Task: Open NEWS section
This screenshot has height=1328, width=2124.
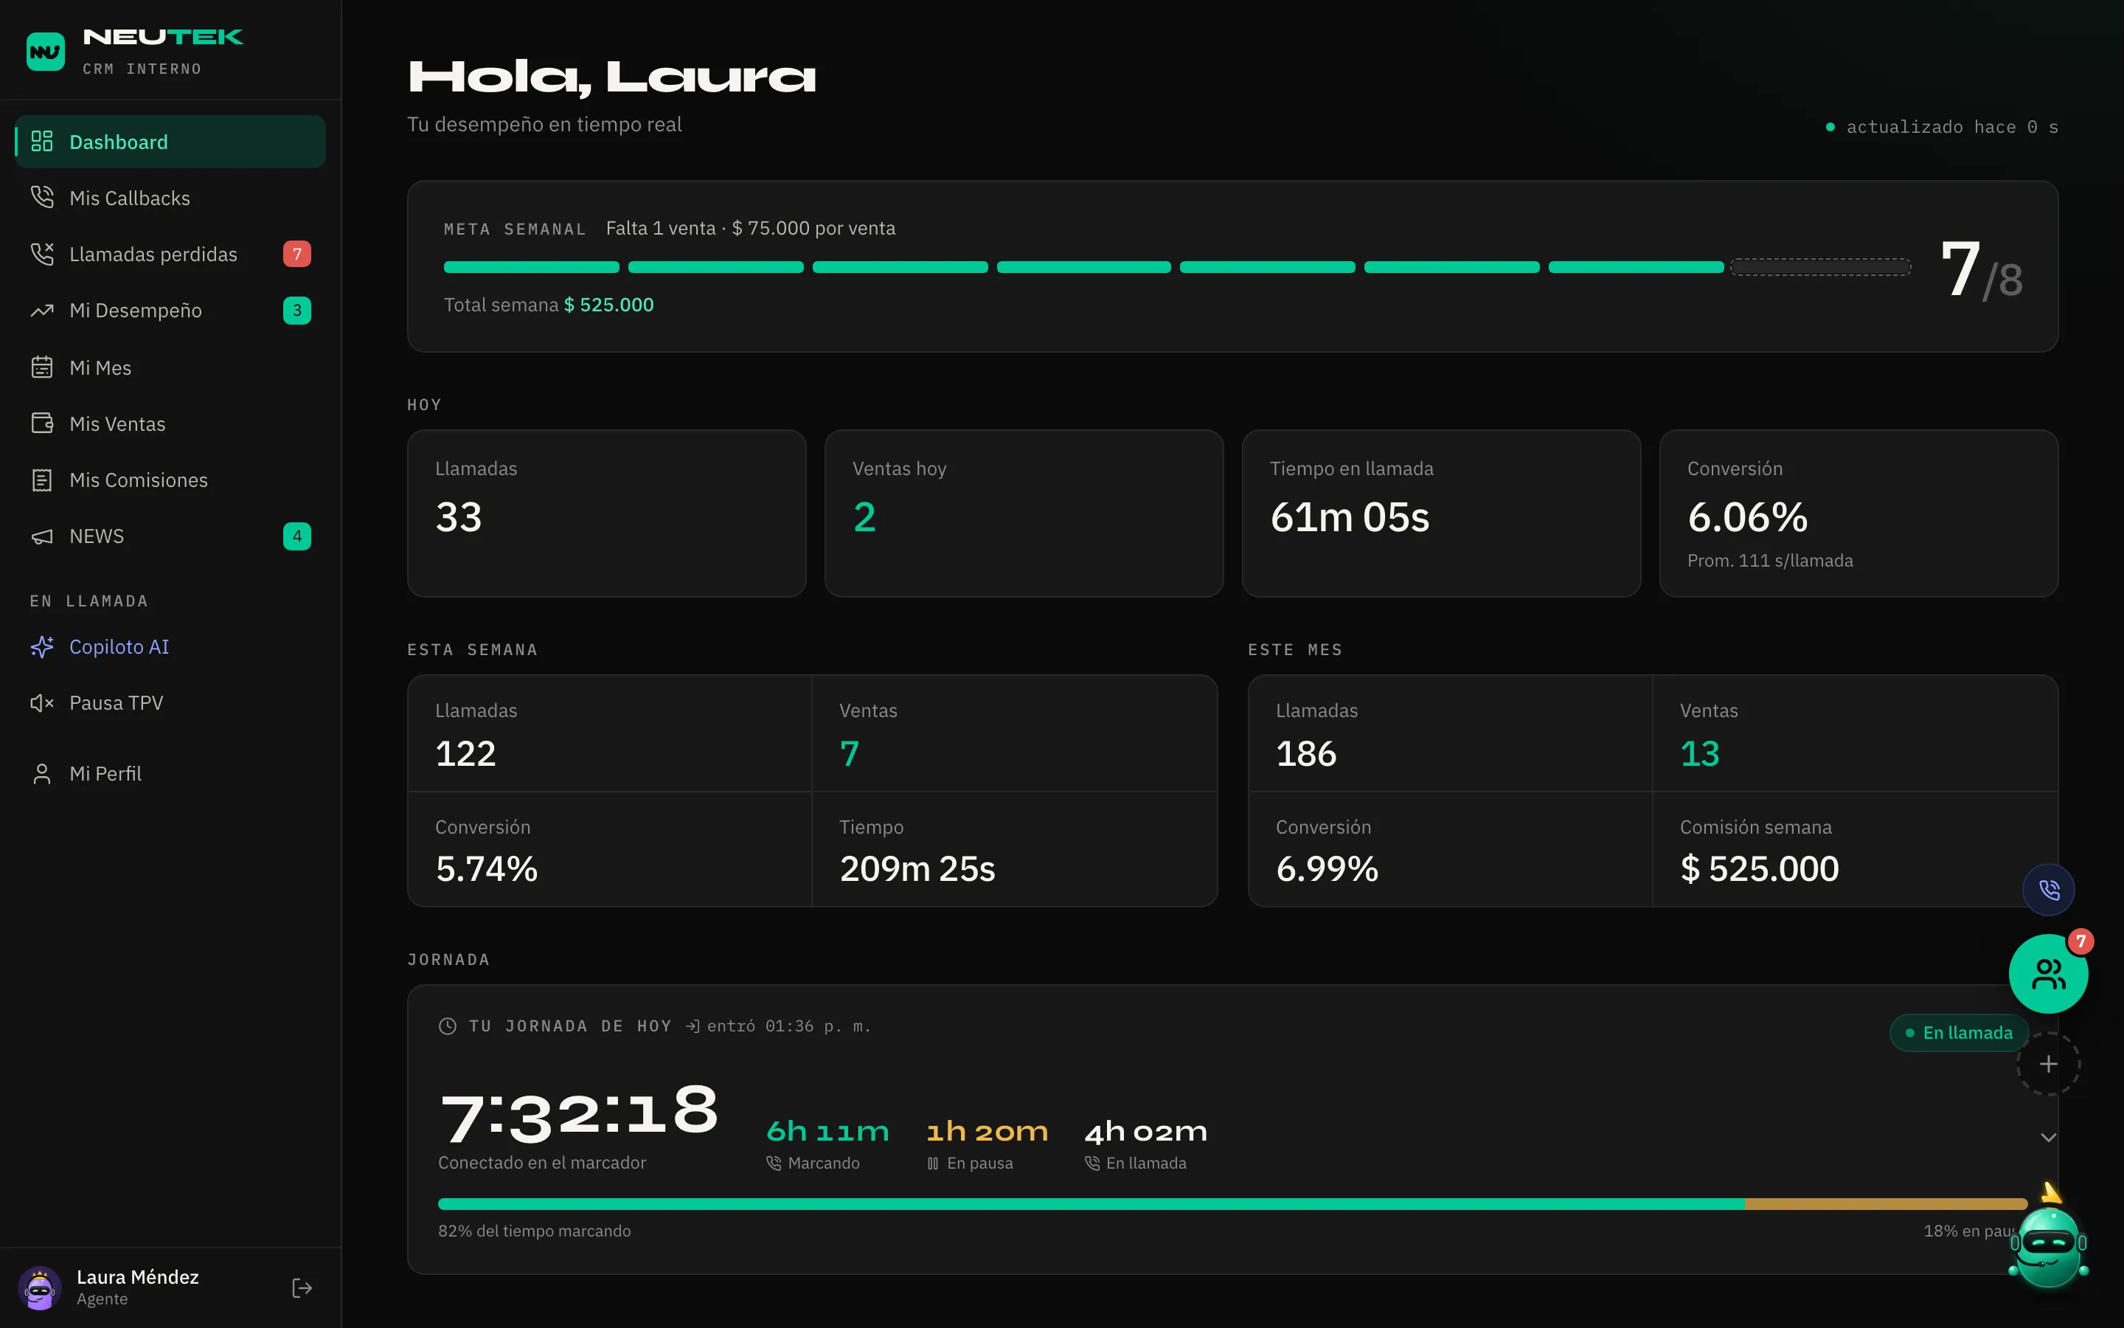Action: (170, 536)
